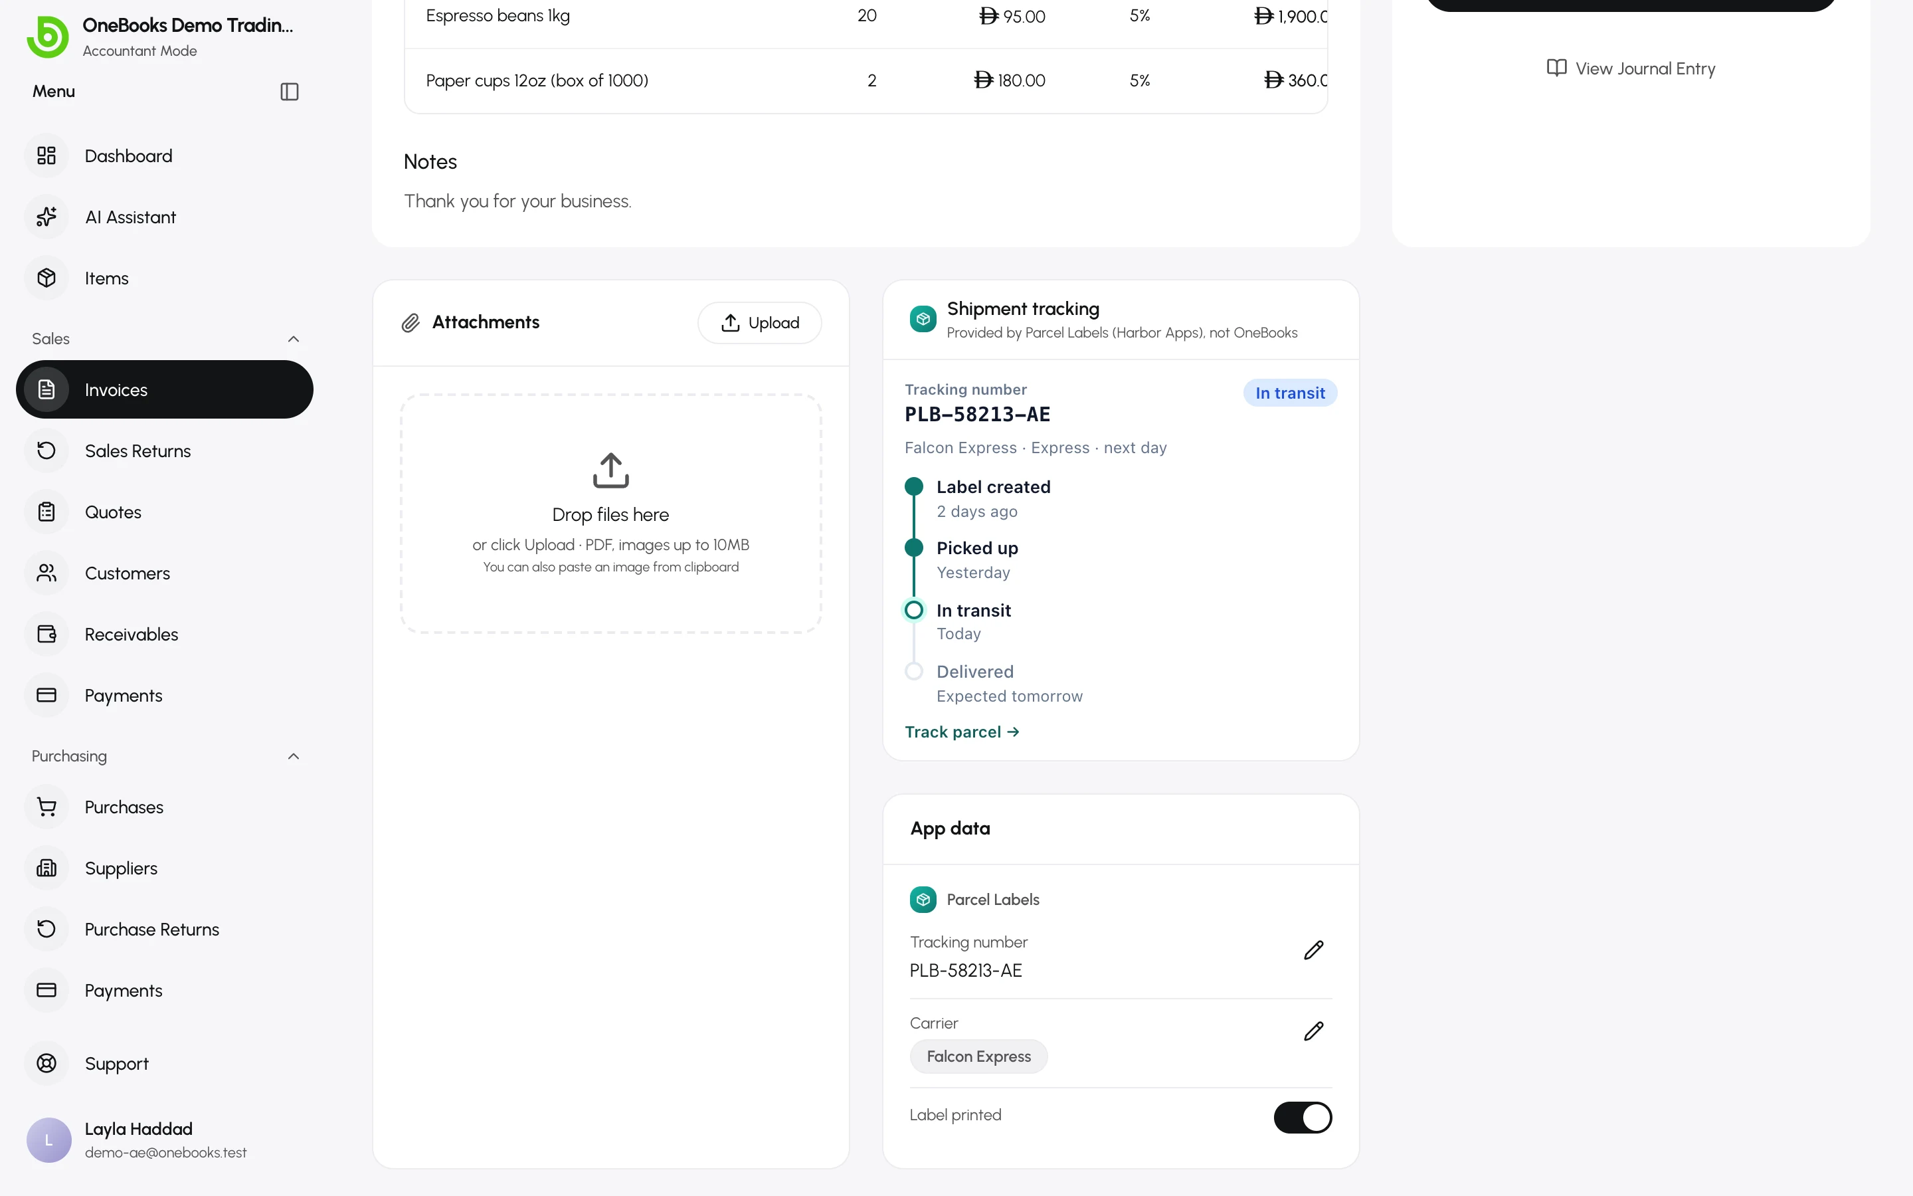The width and height of the screenshot is (1913, 1196).
Task: Collapse the Purchasing section chevron
Action: point(294,756)
